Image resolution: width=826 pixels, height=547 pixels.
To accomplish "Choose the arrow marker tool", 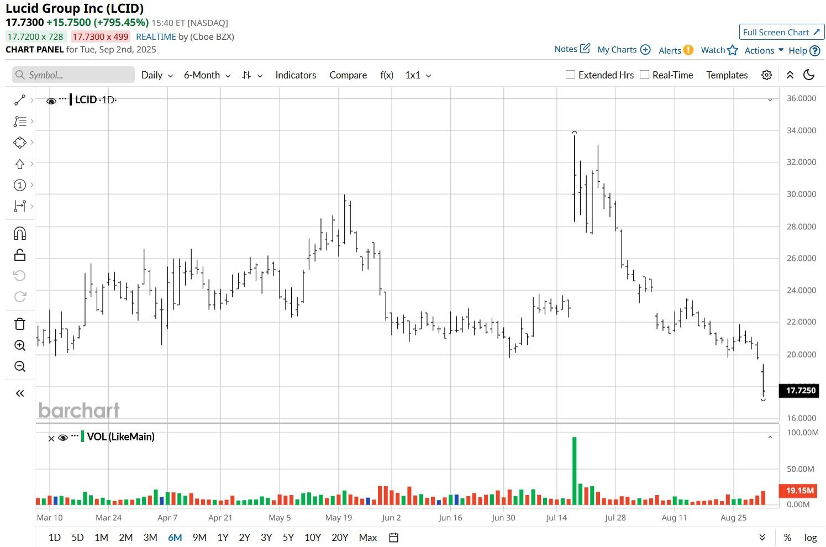I will 20,164.
